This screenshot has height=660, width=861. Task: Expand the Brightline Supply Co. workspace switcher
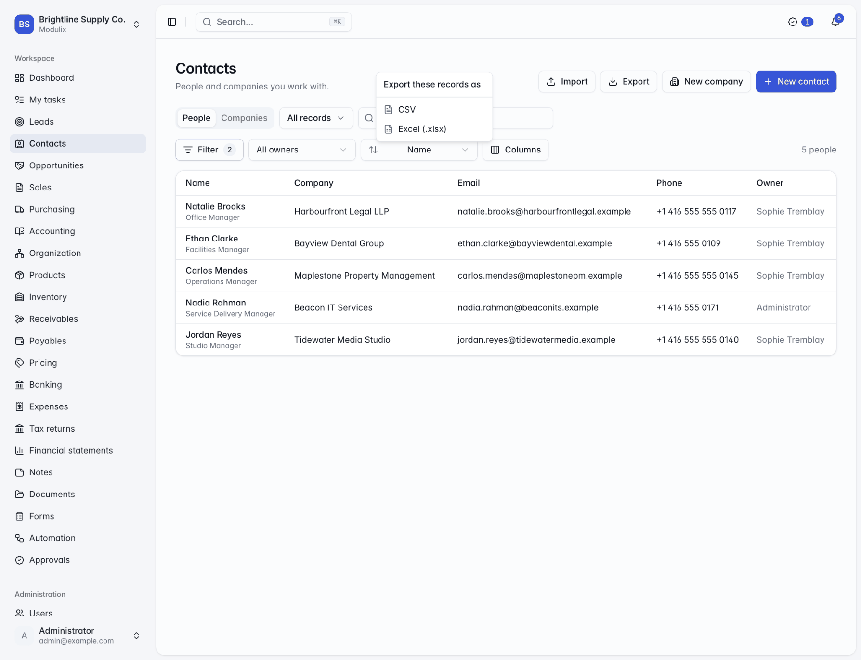[x=78, y=24]
